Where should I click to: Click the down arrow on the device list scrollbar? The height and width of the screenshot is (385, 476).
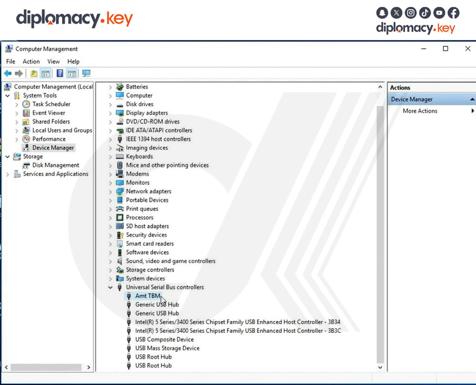380,367
